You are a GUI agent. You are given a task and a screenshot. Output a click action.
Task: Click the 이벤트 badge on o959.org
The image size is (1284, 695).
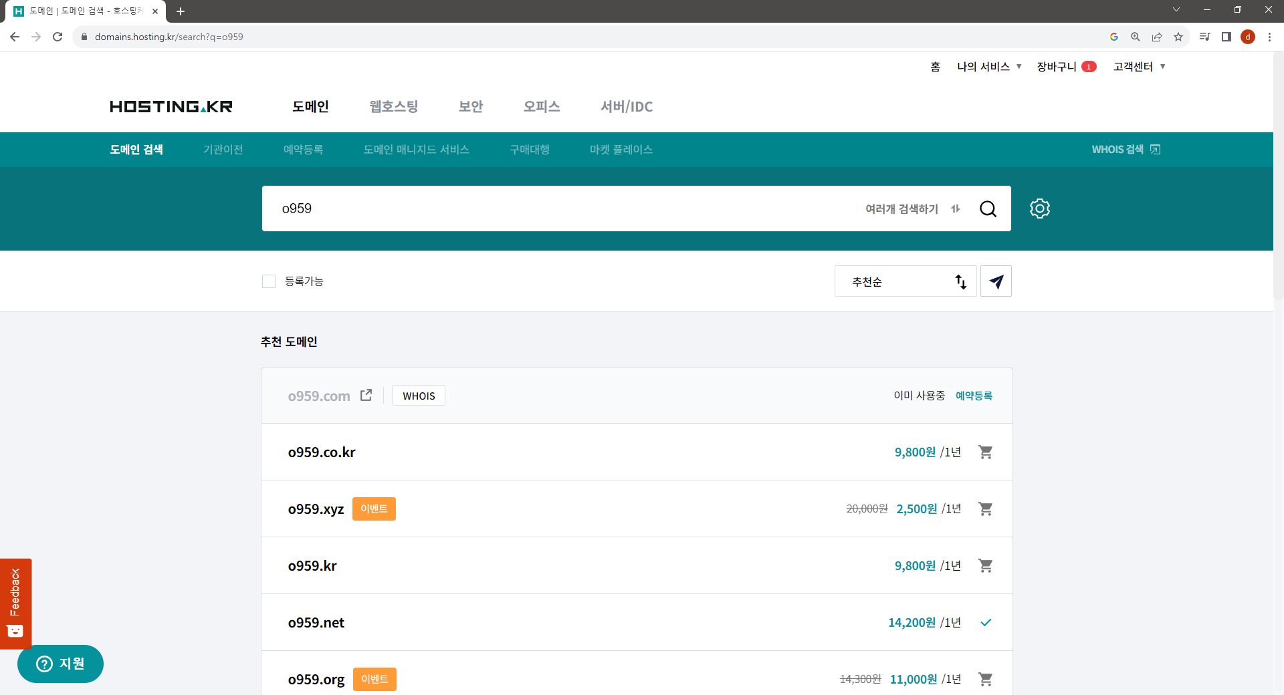click(x=374, y=680)
